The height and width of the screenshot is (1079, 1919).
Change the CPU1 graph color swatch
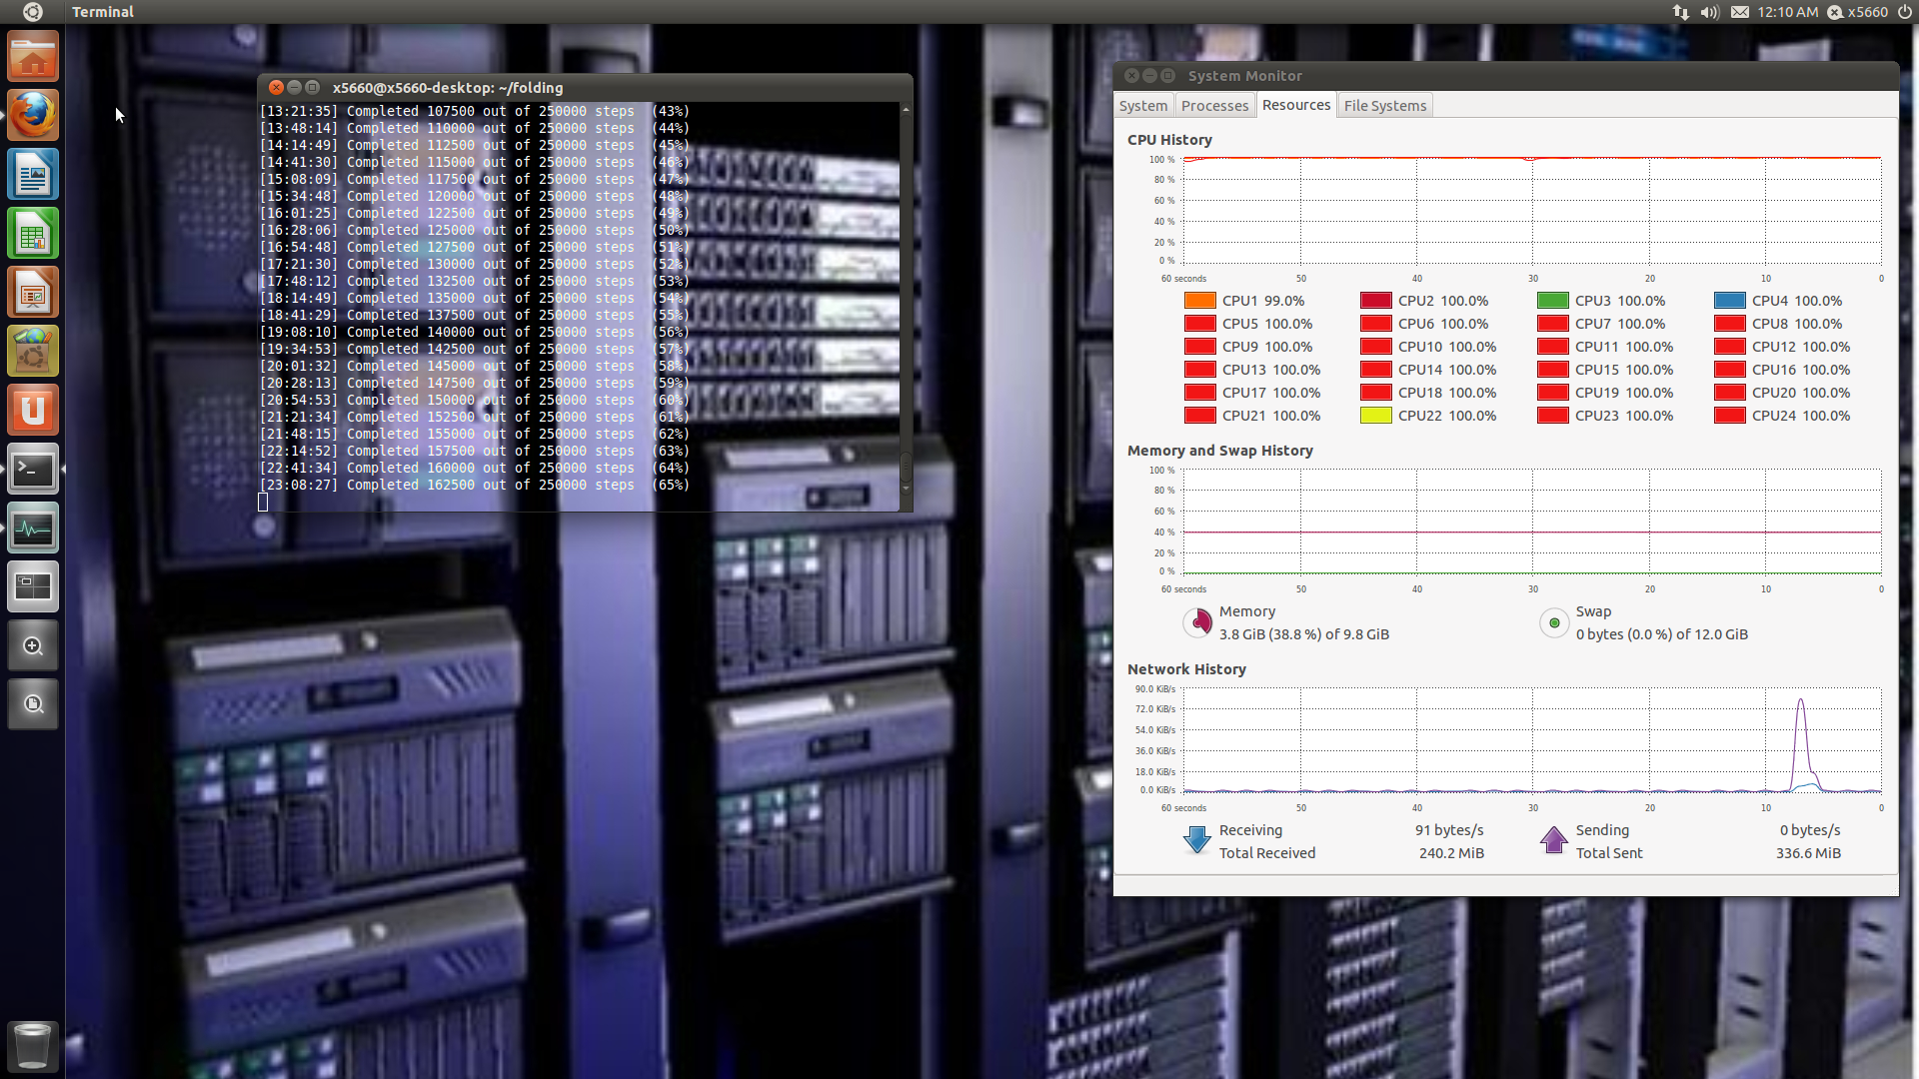1199,301
